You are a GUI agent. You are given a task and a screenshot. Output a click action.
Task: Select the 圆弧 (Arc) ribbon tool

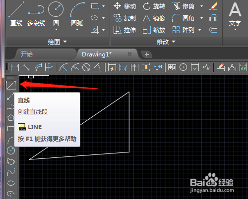tap(77, 13)
